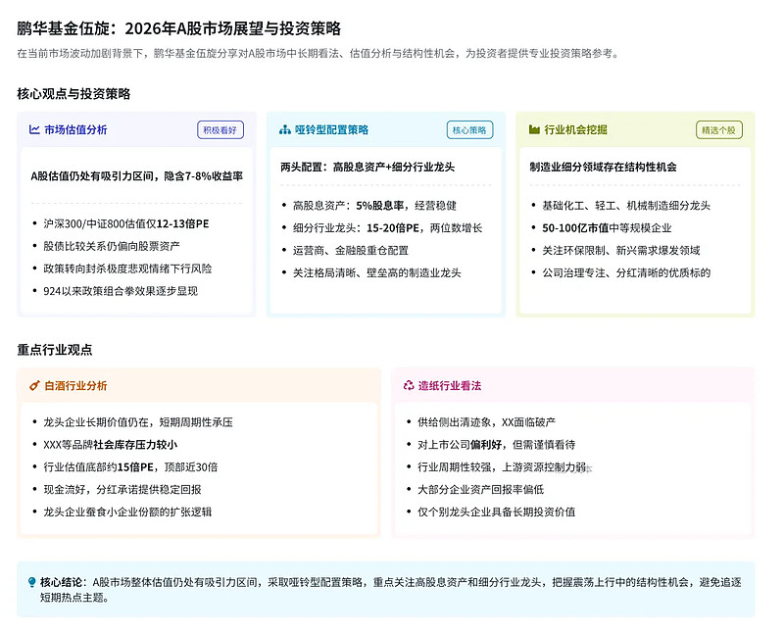Click '行业估值底部约15倍PE' bullet
Viewport: 784px width, 634px height.
click(x=130, y=467)
